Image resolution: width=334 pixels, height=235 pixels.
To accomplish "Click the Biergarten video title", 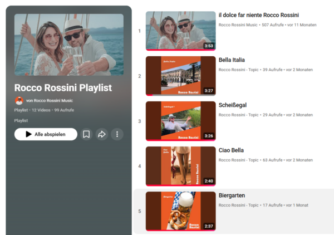I will pyautogui.click(x=232, y=195).
